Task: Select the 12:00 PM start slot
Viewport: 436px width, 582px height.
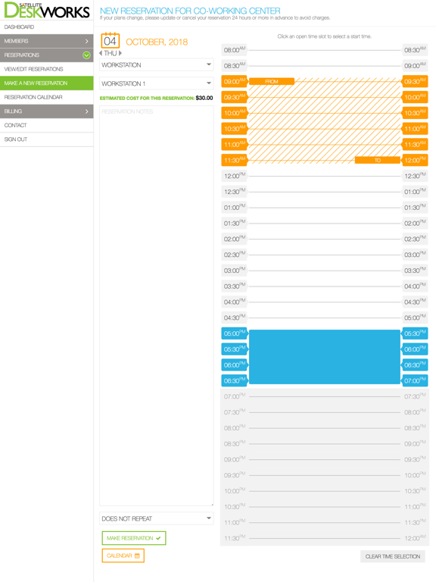Action: tap(235, 176)
